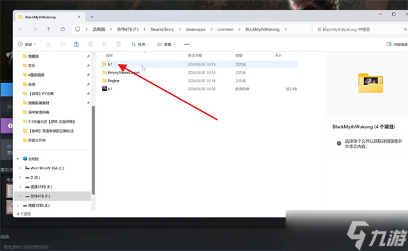408x251 pixels.
Task: Click the share icon in toolbar
Action: 104,44
